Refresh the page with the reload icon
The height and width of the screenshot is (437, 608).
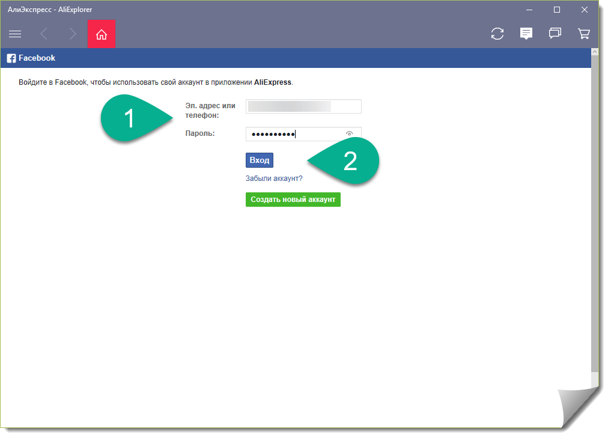tap(497, 34)
